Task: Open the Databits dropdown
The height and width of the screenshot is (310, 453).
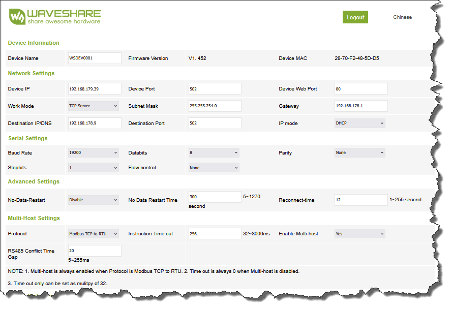Action: click(214, 152)
